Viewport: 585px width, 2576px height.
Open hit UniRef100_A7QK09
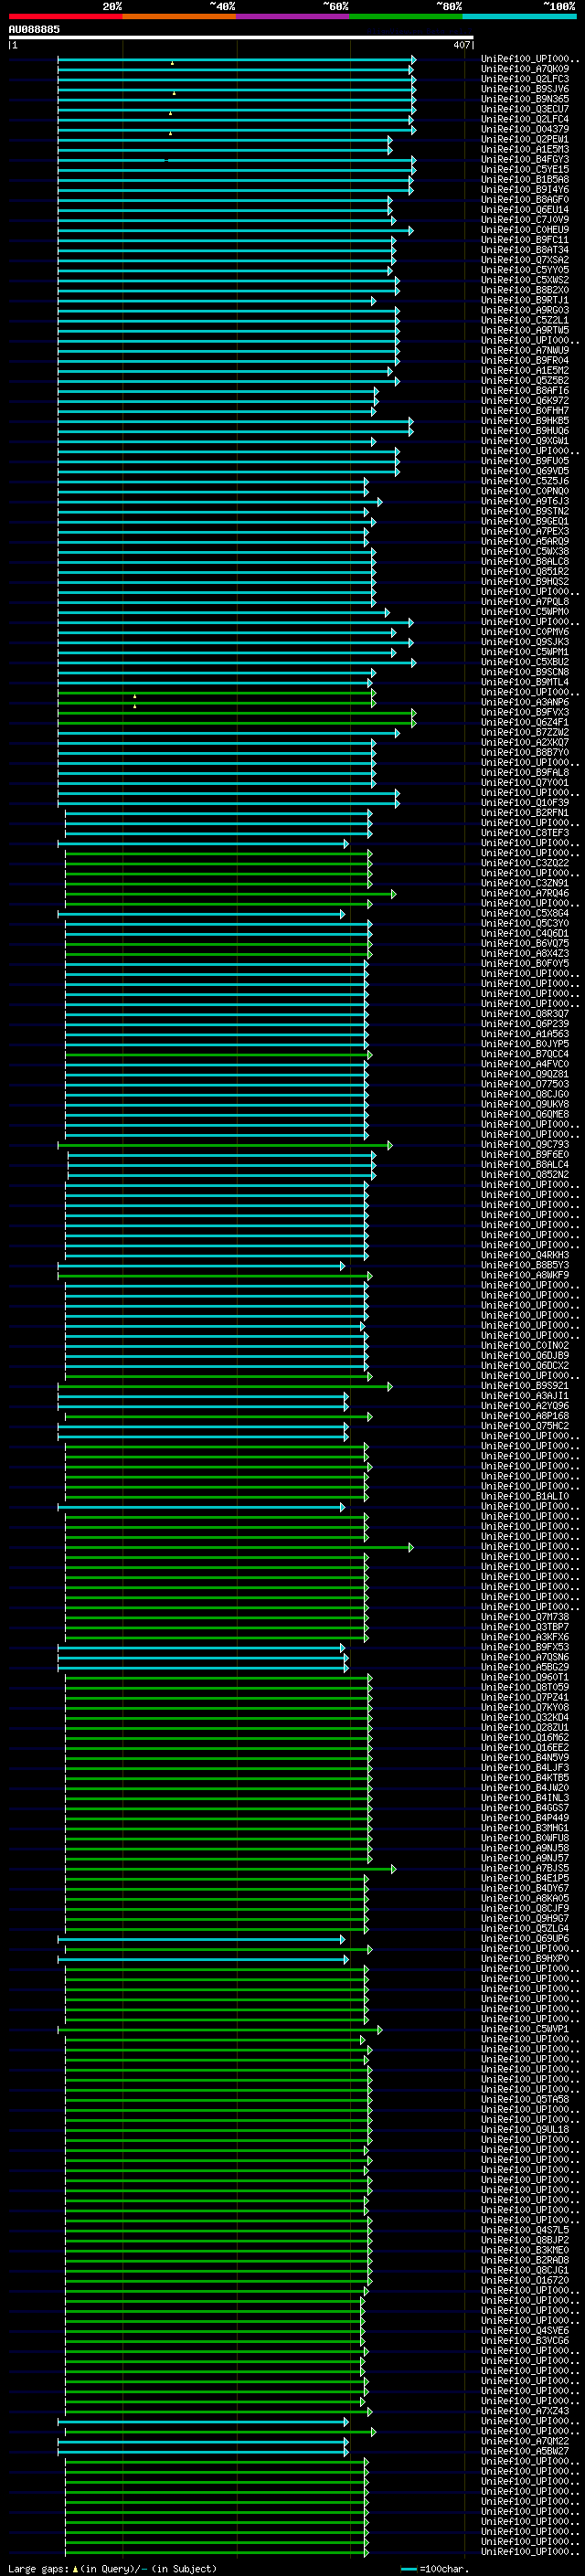click(525, 69)
